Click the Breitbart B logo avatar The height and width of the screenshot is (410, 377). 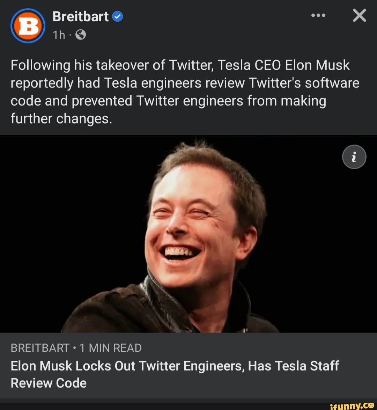pos(27,25)
